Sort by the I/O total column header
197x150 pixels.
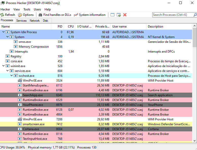click(x=84, y=27)
